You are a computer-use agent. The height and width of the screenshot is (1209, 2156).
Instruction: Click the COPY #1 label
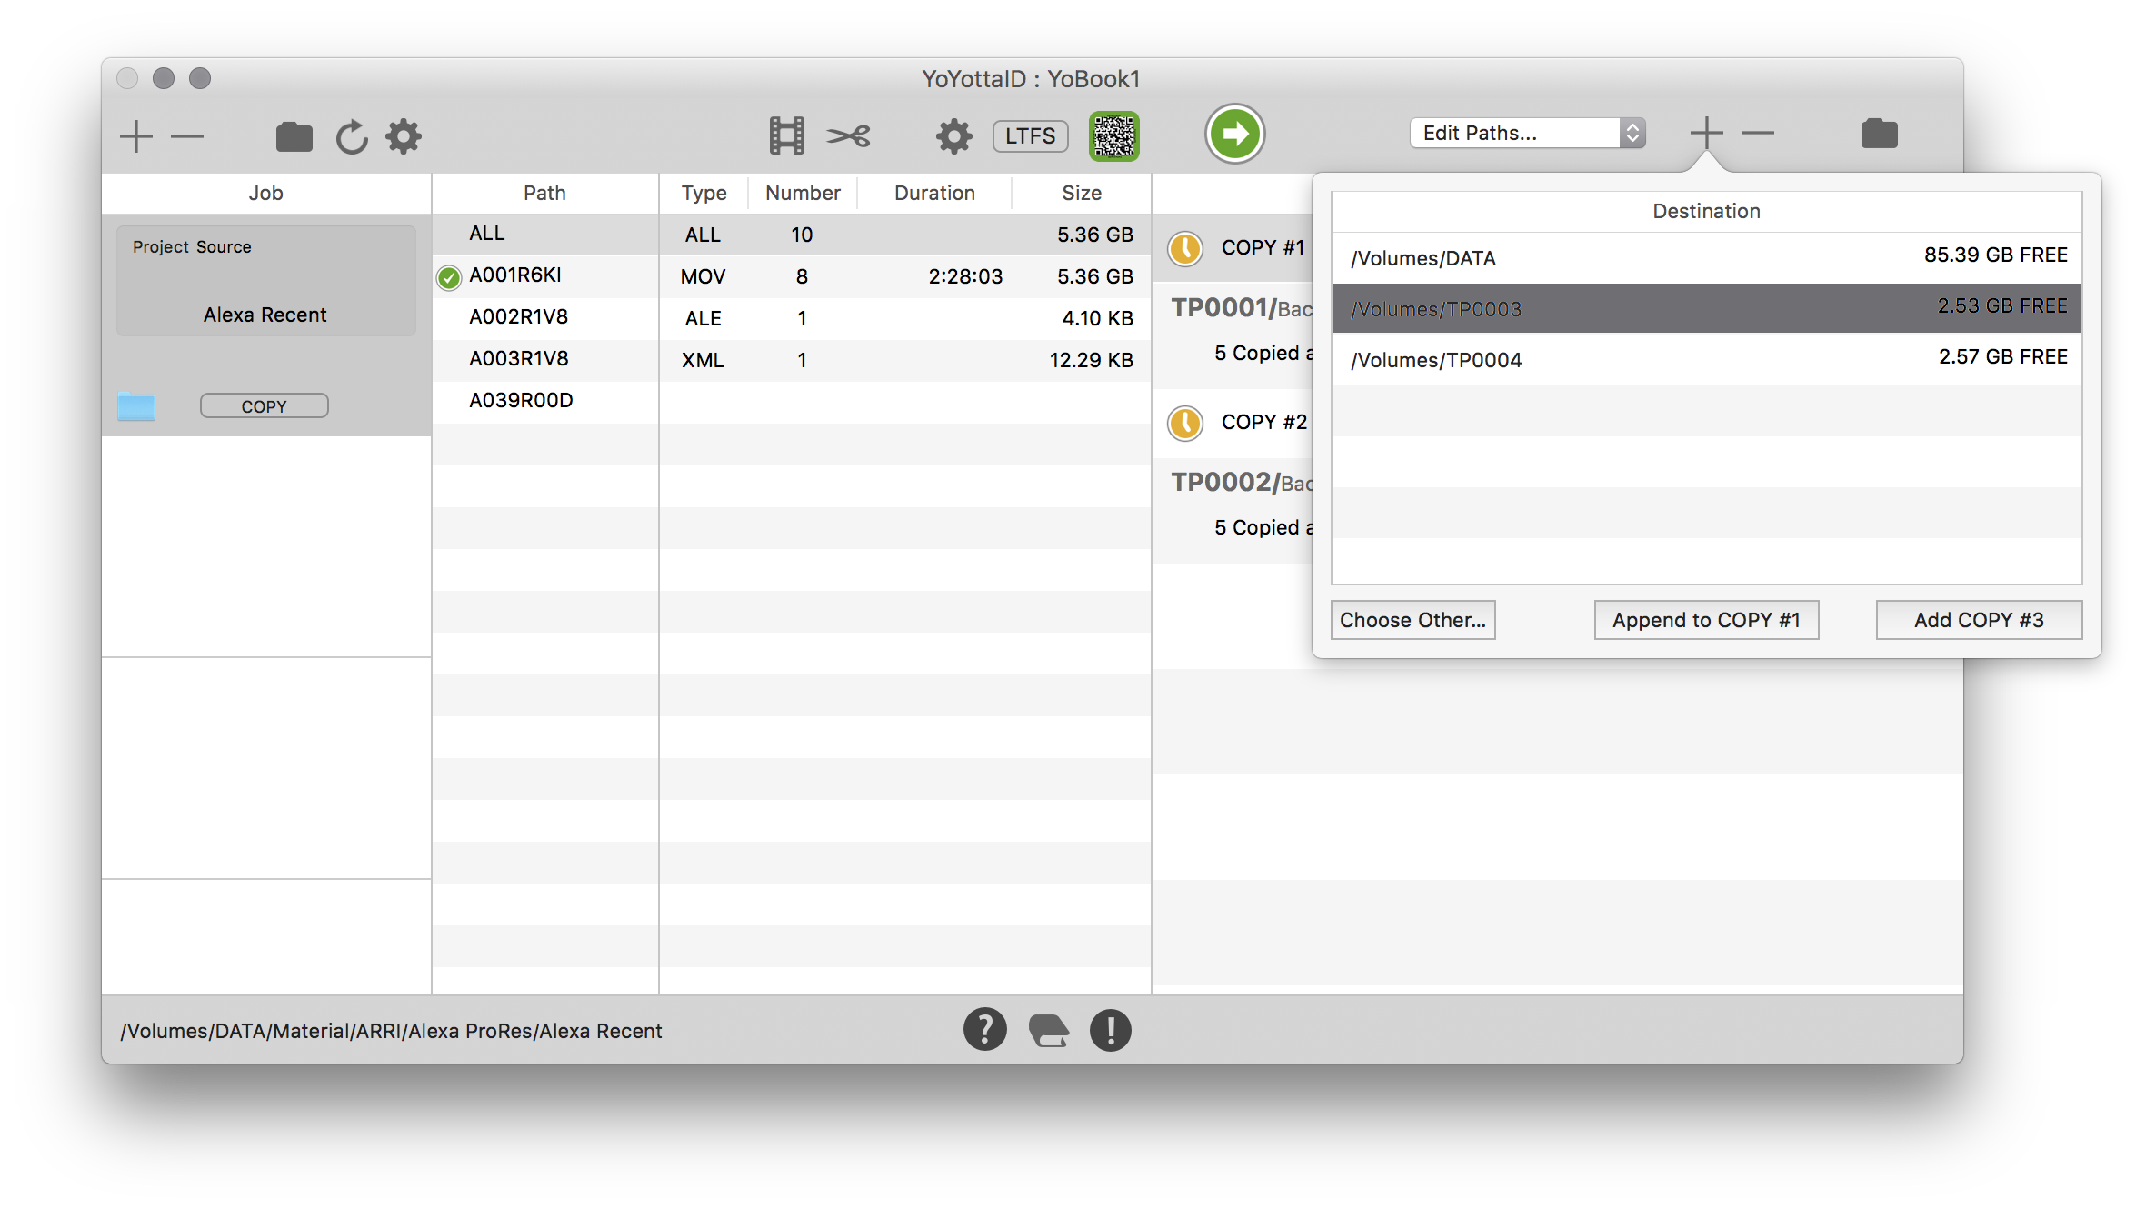click(1263, 247)
